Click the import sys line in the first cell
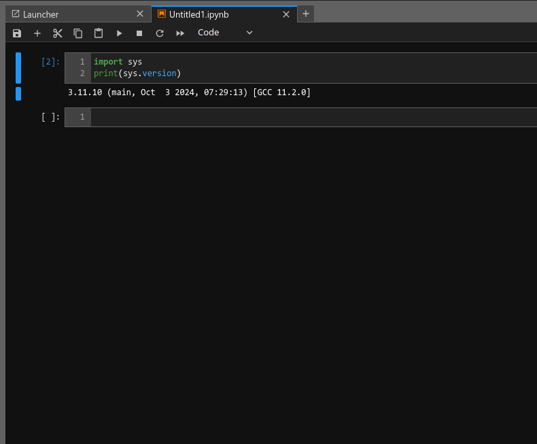The image size is (537, 444). 118,62
